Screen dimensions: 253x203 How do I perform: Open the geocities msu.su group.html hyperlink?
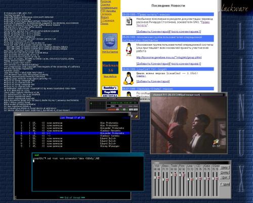[169, 57]
